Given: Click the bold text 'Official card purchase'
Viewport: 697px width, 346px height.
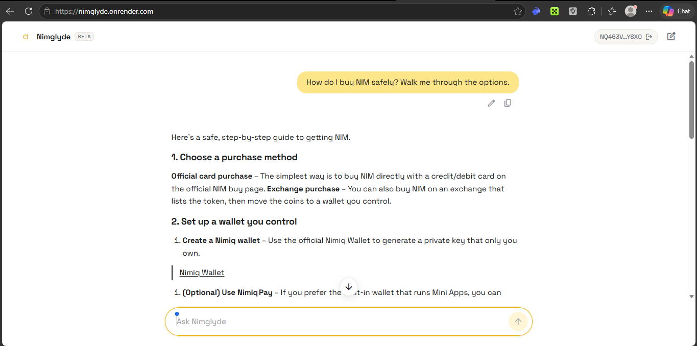Looking at the screenshot, I should pyautogui.click(x=212, y=176).
